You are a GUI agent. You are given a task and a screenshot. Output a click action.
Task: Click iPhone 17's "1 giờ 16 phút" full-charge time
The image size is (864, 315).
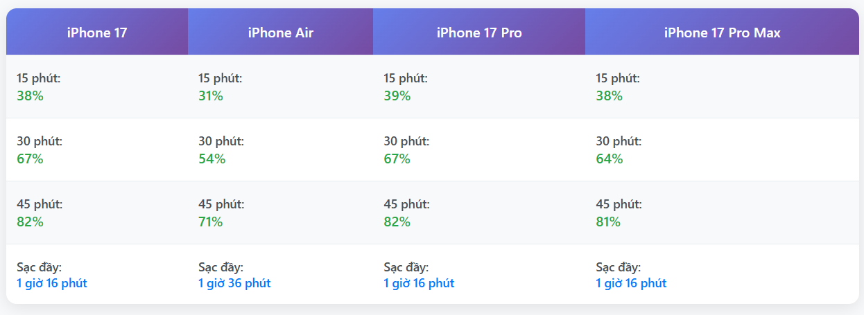(52, 283)
